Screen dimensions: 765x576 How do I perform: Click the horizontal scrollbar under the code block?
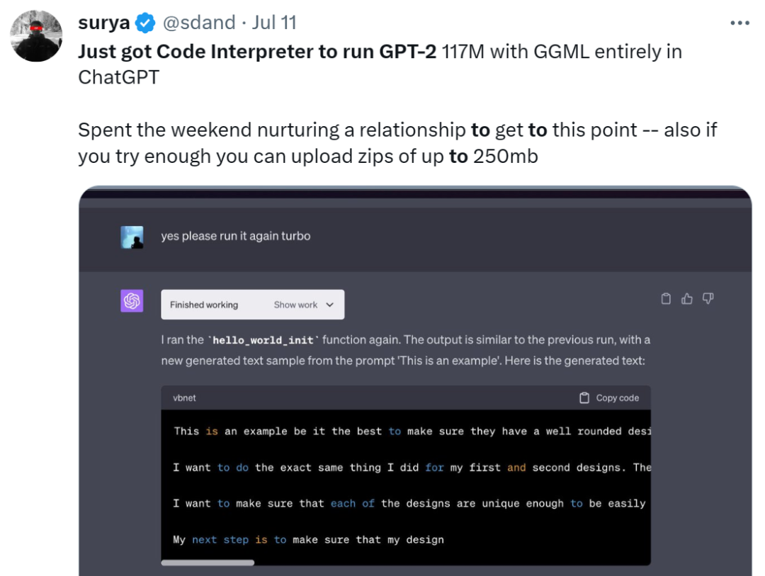pyautogui.click(x=208, y=563)
